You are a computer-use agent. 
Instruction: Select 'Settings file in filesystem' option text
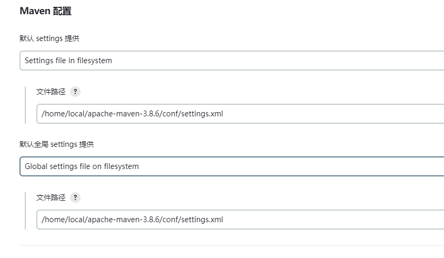pyautogui.click(x=68, y=61)
